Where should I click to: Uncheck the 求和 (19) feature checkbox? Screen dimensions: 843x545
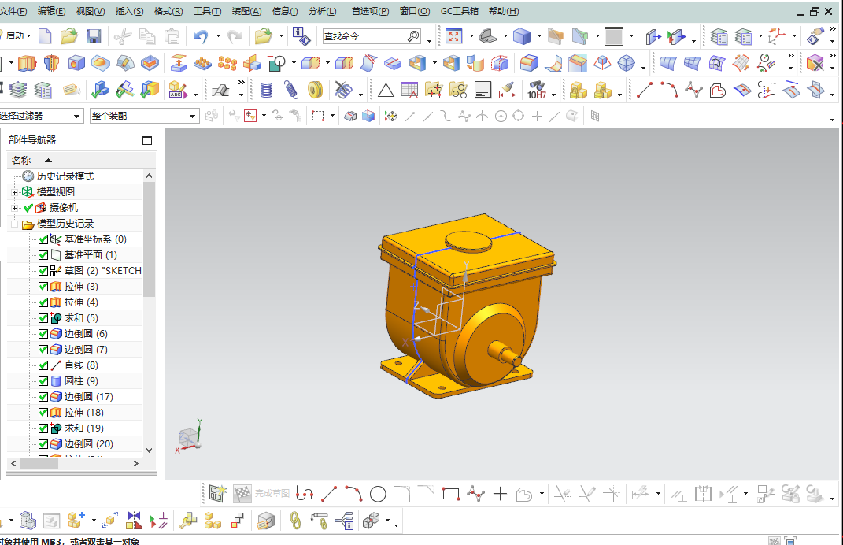[x=43, y=428]
